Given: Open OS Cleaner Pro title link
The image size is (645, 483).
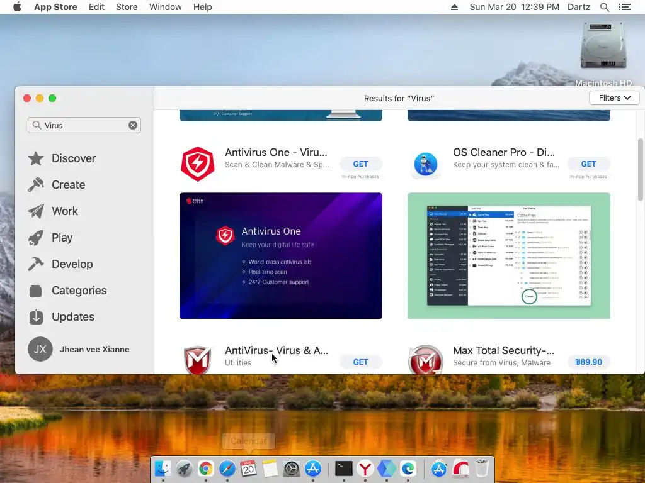Looking at the screenshot, I should tap(504, 152).
